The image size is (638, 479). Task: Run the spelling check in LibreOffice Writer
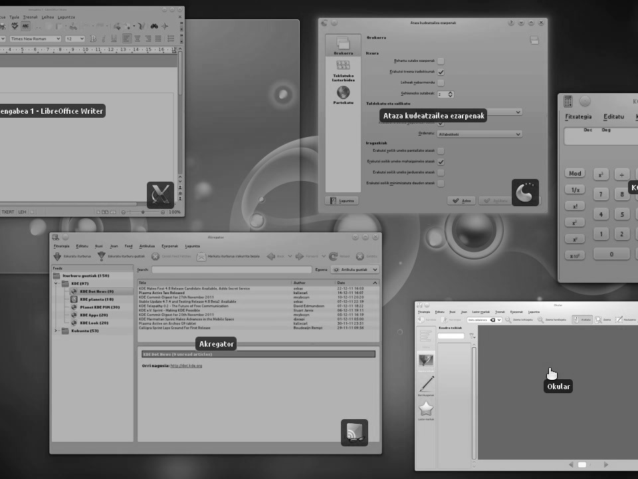[x=15, y=26]
